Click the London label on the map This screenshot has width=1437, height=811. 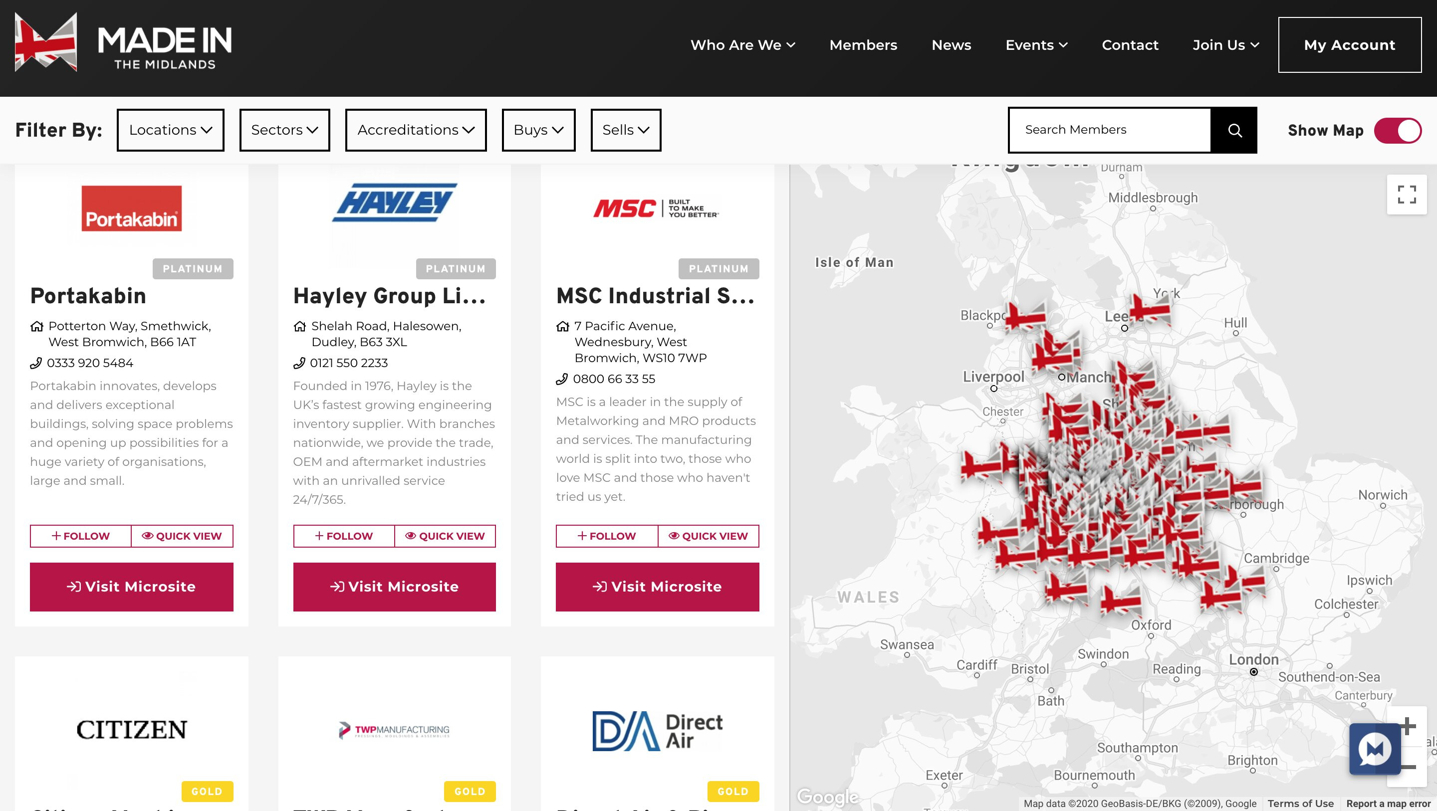pyautogui.click(x=1253, y=660)
